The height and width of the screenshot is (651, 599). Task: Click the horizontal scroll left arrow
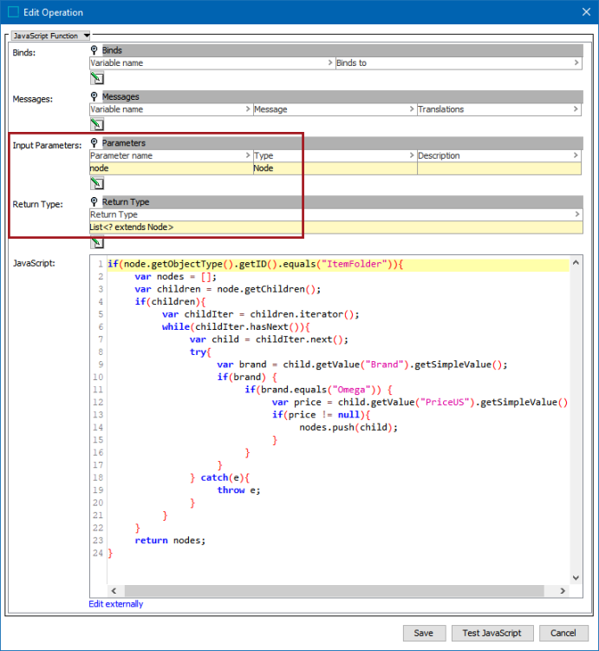pyautogui.click(x=114, y=591)
